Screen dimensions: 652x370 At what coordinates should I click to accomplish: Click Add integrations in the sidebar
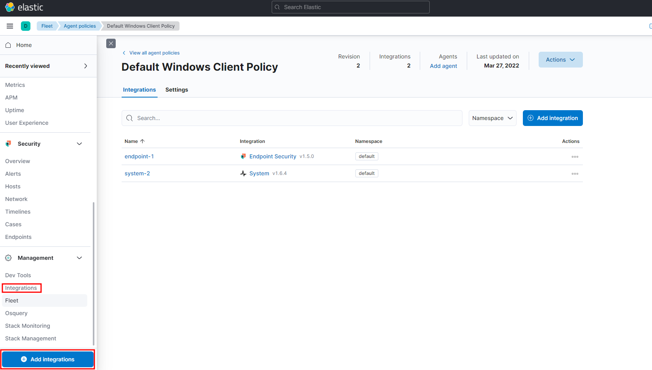click(x=48, y=359)
